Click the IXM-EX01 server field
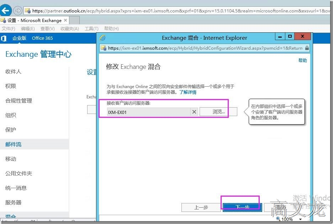Image resolution: width=333 pixels, height=224 pixels. [149, 112]
